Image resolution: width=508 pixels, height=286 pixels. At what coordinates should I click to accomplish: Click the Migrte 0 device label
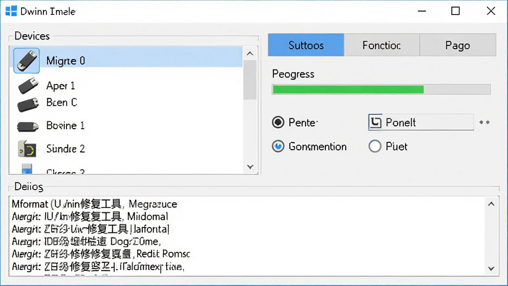point(65,61)
